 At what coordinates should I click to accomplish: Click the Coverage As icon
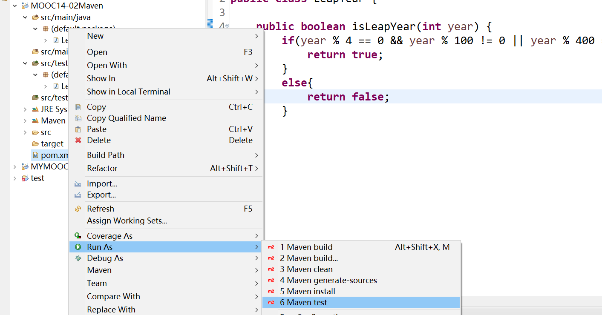point(78,236)
